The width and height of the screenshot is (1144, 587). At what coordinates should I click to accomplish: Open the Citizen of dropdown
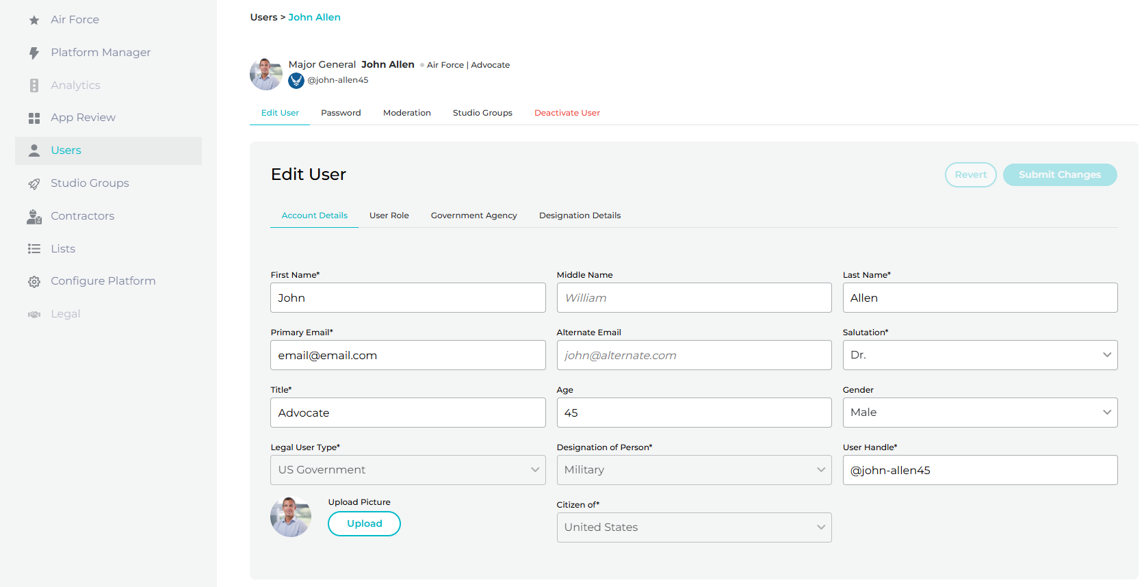pyautogui.click(x=694, y=527)
